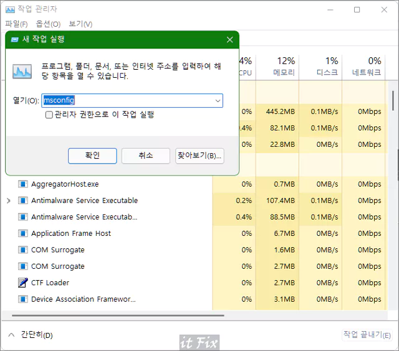Image resolution: width=399 pixels, height=351 pixels.
Task: Click the Run dialog title icon
Action: [x=15, y=40]
